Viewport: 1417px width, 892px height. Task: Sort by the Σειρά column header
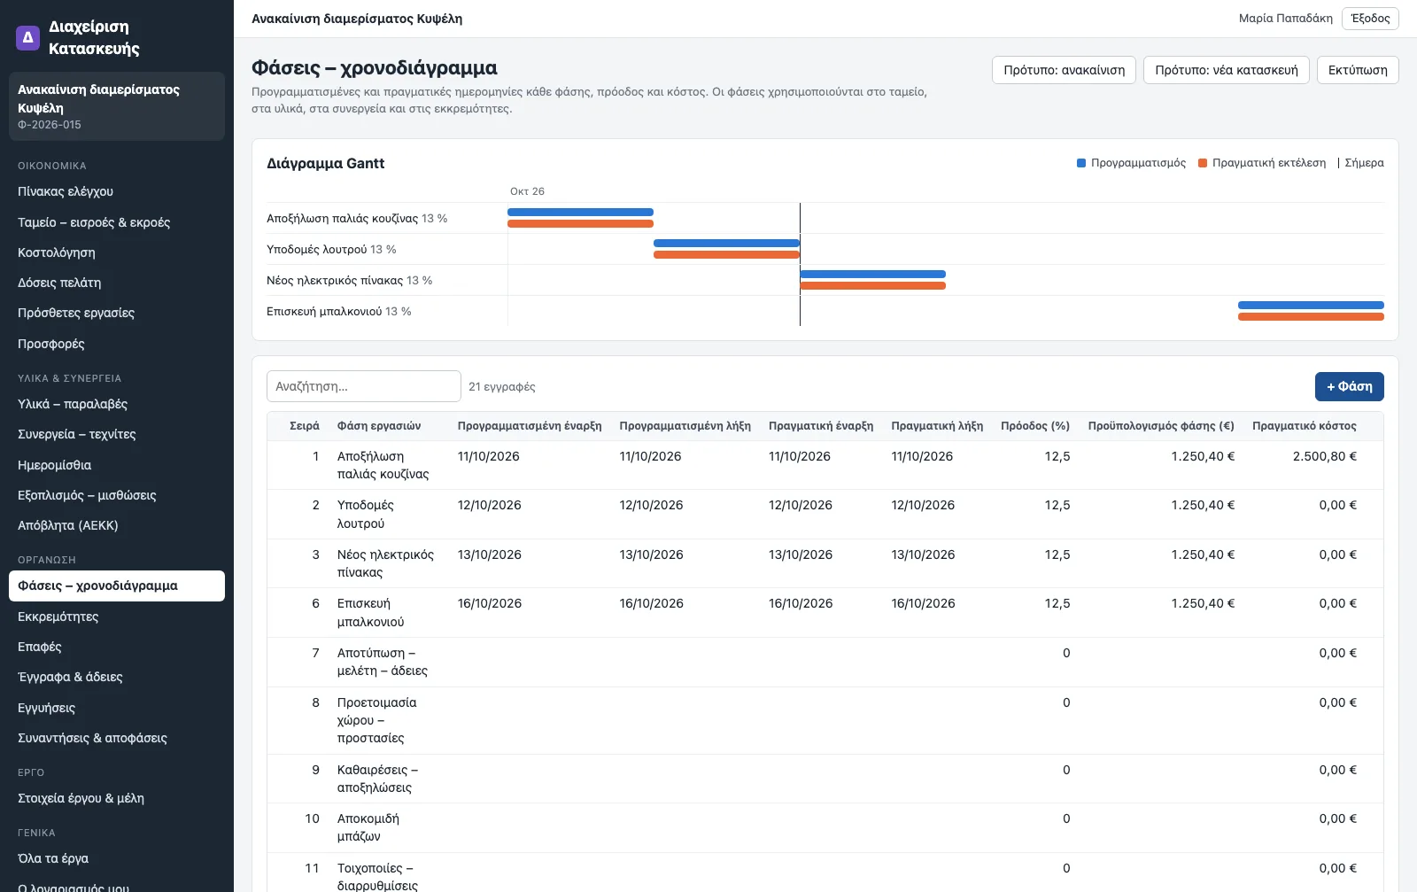click(305, 426)
